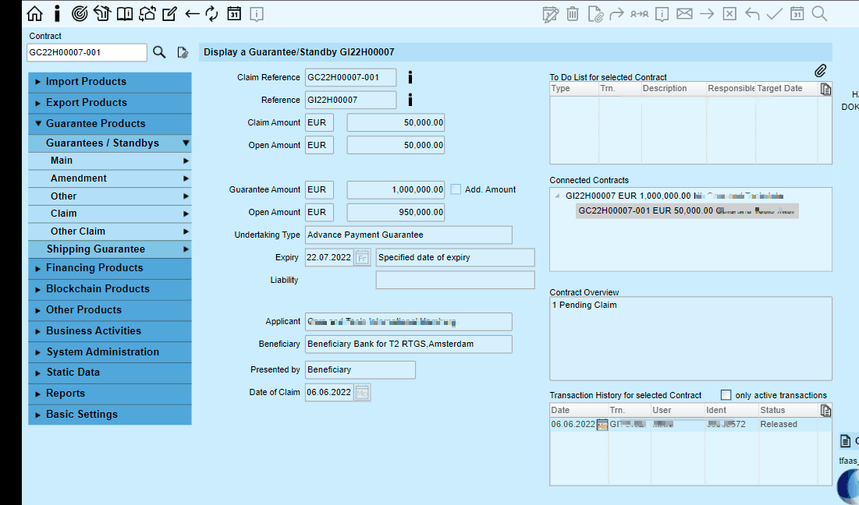
Task: Collapse Guarantees / Standbys submenu
Action: tap(109, 143)
